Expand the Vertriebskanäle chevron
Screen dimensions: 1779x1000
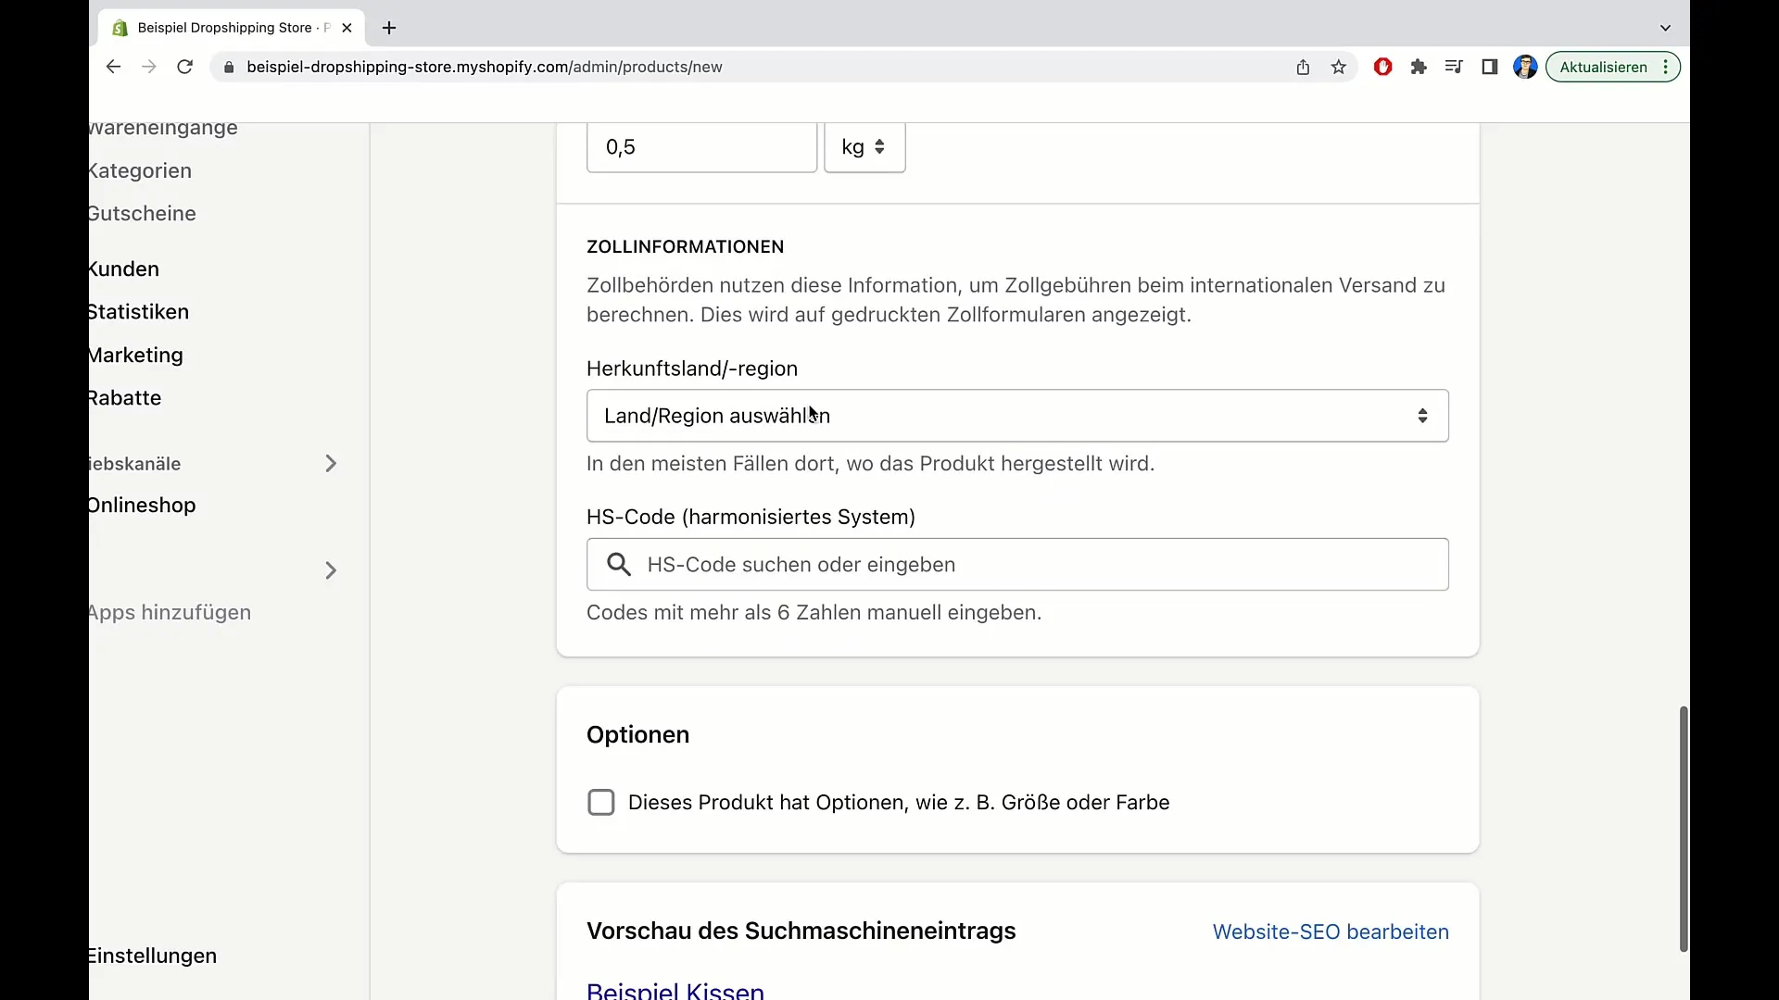[331, 463]
